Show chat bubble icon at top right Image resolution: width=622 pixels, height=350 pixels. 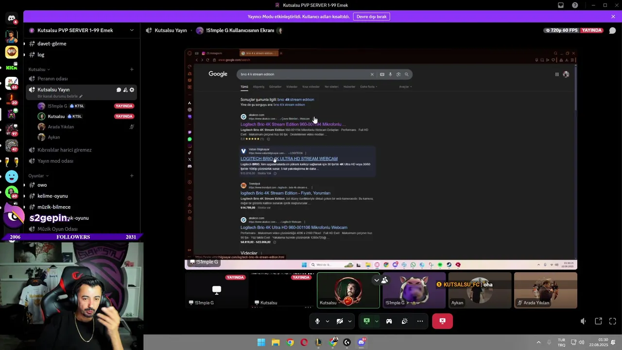[612, 30]
